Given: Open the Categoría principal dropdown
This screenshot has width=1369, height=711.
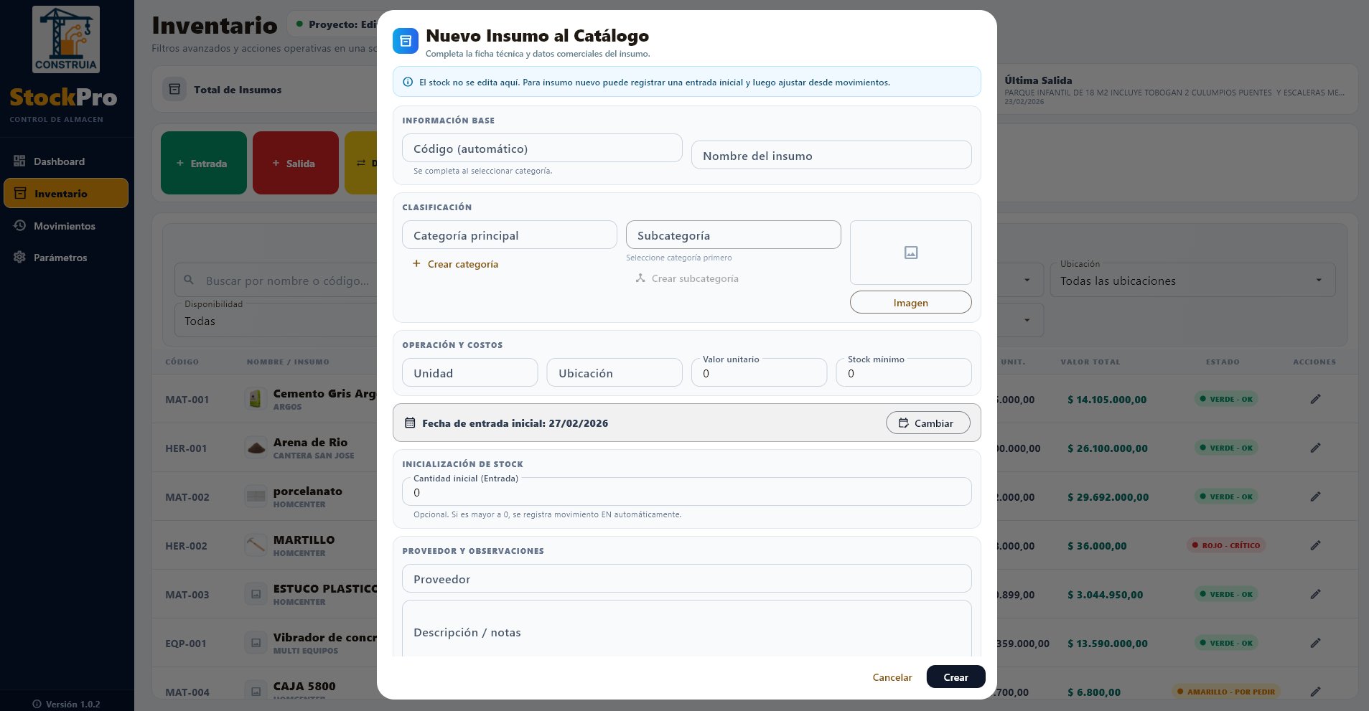Looking at the screenshot, I should [509, 235].
